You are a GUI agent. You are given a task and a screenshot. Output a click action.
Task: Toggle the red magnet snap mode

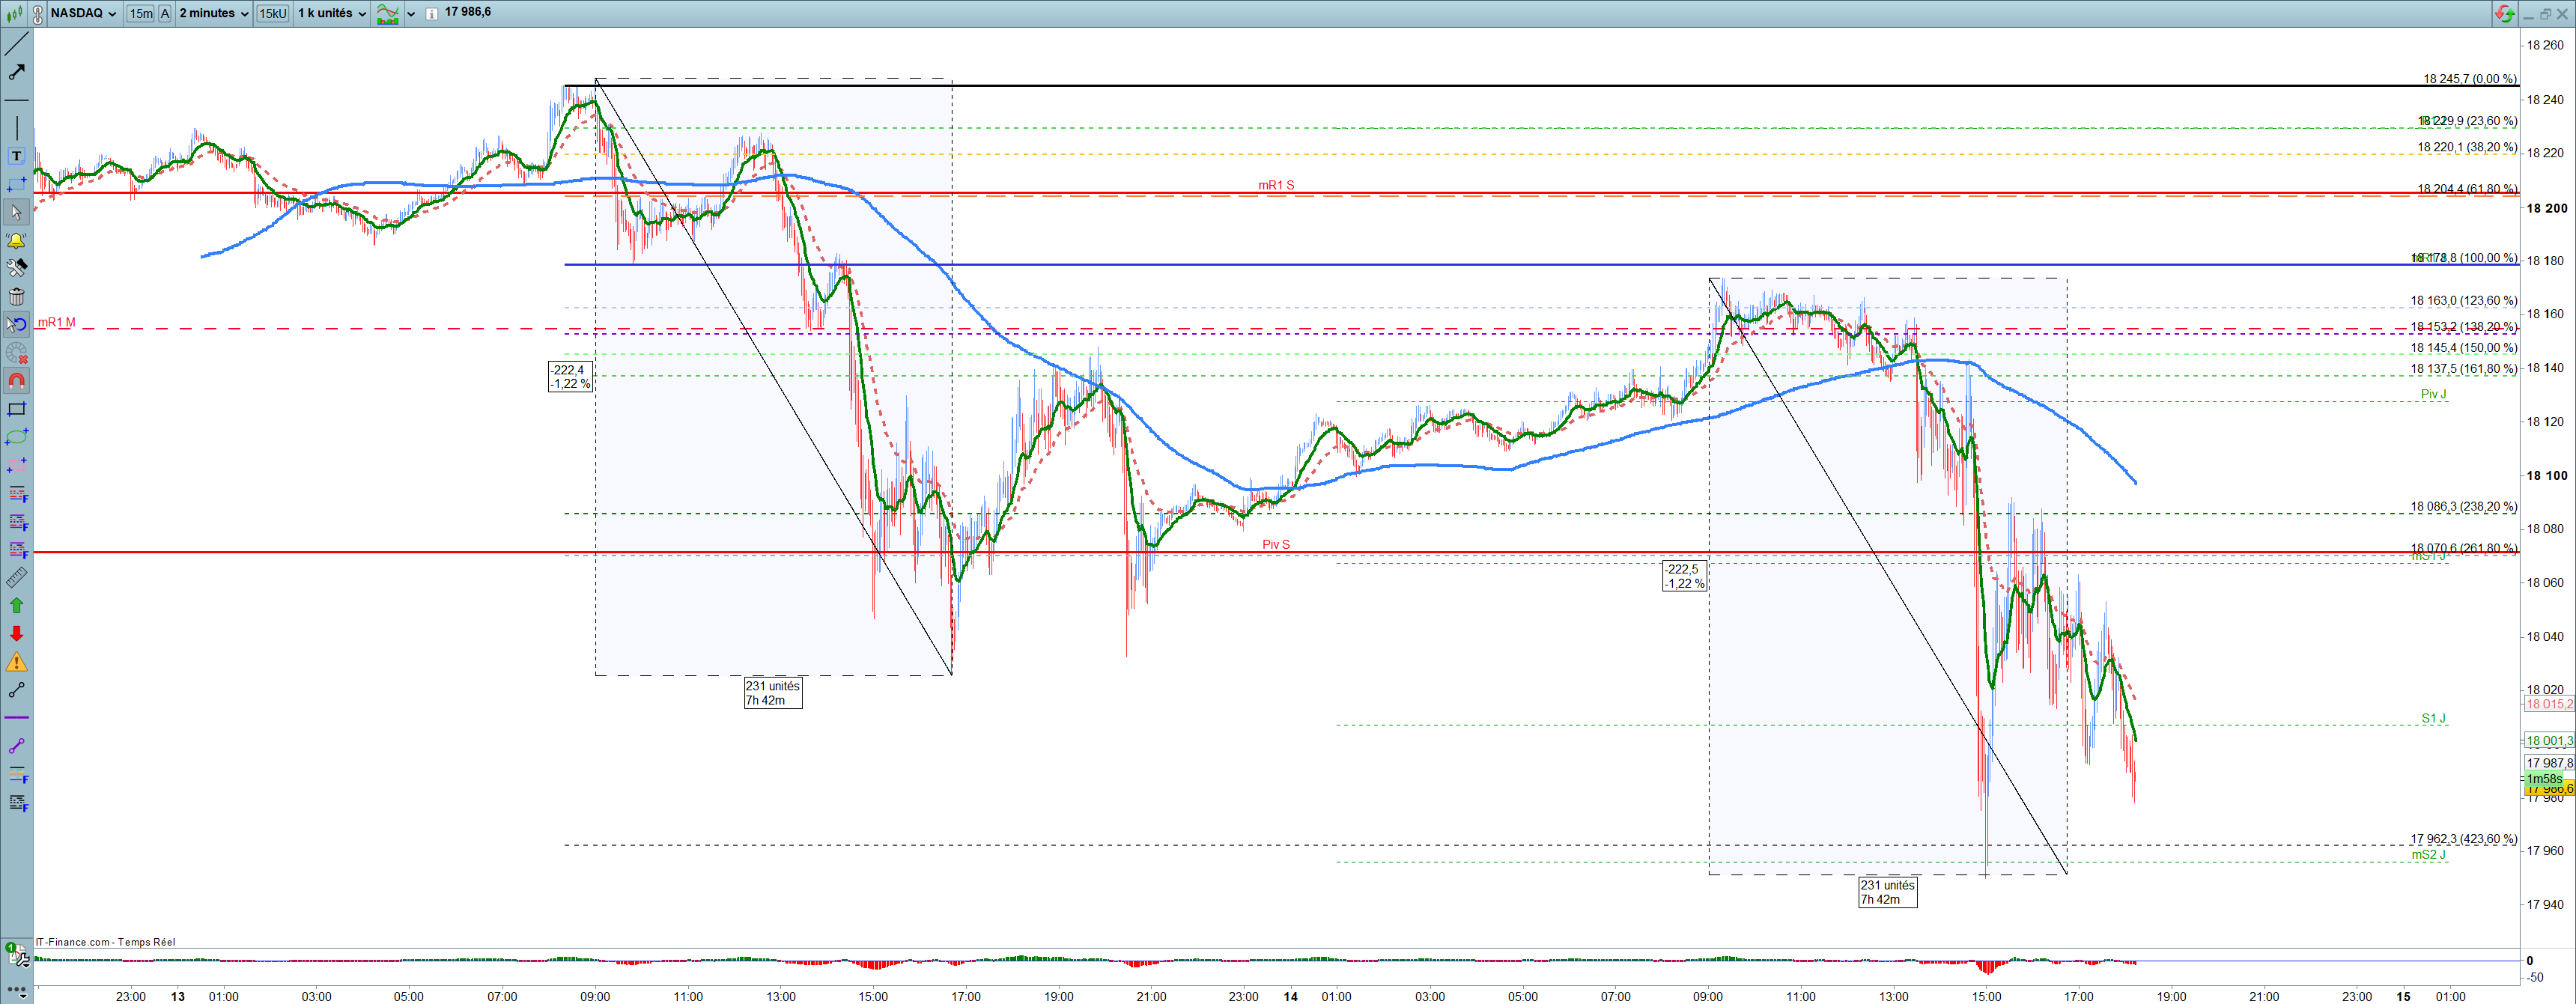[16, 381]
